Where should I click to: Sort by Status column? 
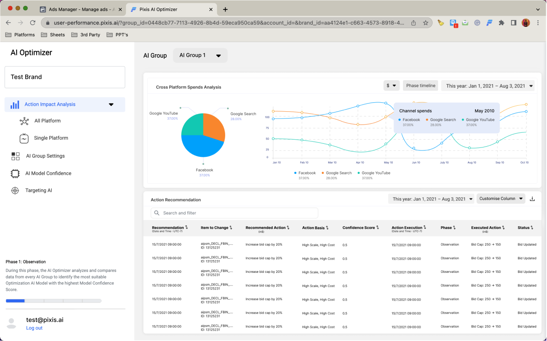point(532,228)
